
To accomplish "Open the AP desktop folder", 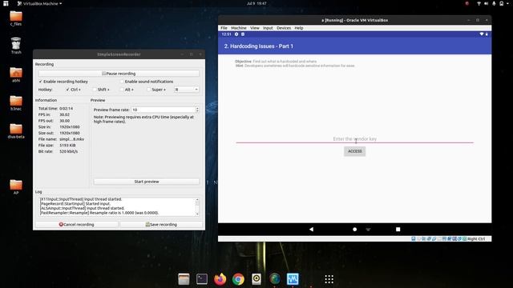I will pos(16,187).
